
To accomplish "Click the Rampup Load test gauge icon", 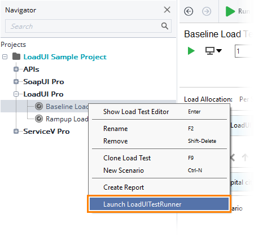I will [39, 119].
